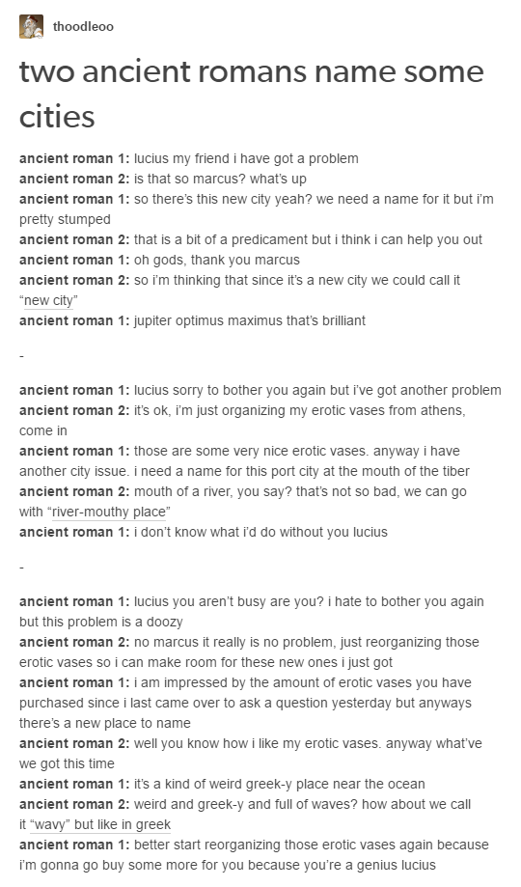Click the line "lucius you aren't busy are you?"
This screenshot has height=887, width=521.
229,601
